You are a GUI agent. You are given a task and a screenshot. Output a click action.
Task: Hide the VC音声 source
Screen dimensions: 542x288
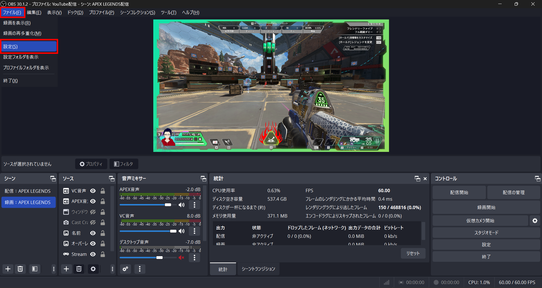pyautogui.click(x=93, y=191)
